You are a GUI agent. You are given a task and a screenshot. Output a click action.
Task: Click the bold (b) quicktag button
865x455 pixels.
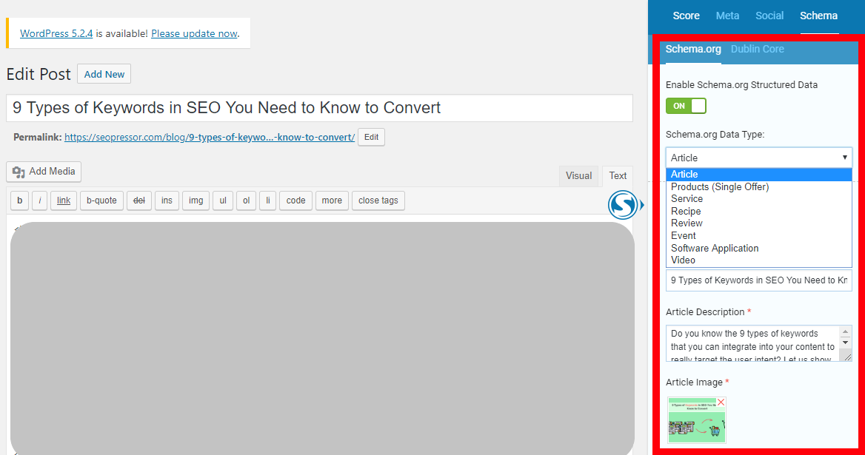point(20,200)
